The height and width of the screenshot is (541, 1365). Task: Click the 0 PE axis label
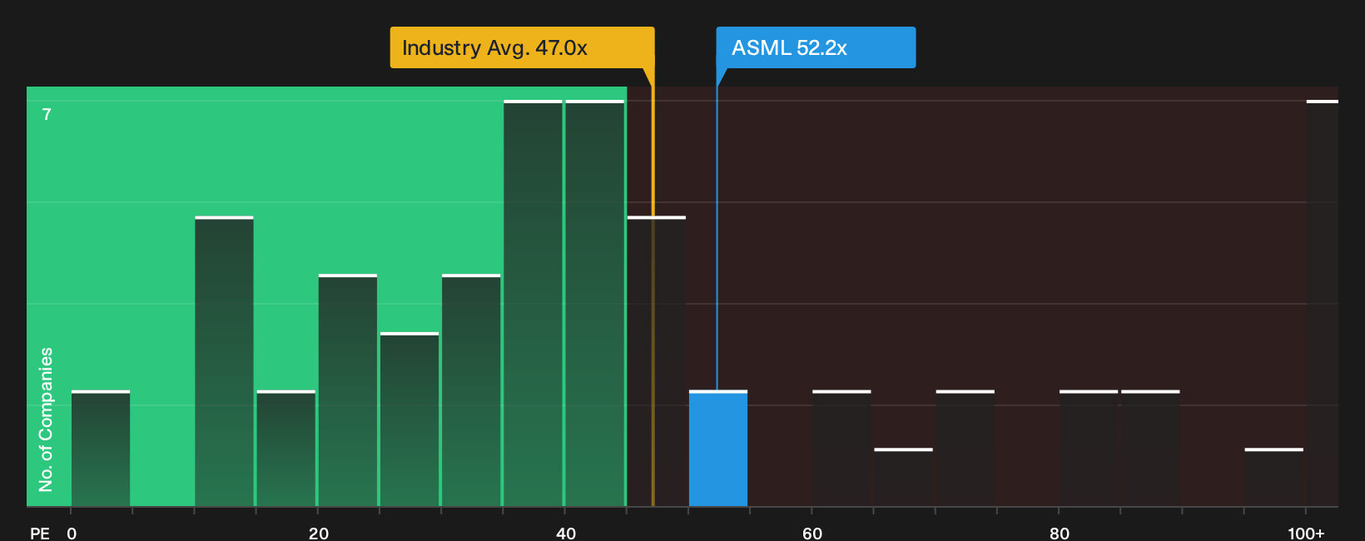[x=72, y=533]
